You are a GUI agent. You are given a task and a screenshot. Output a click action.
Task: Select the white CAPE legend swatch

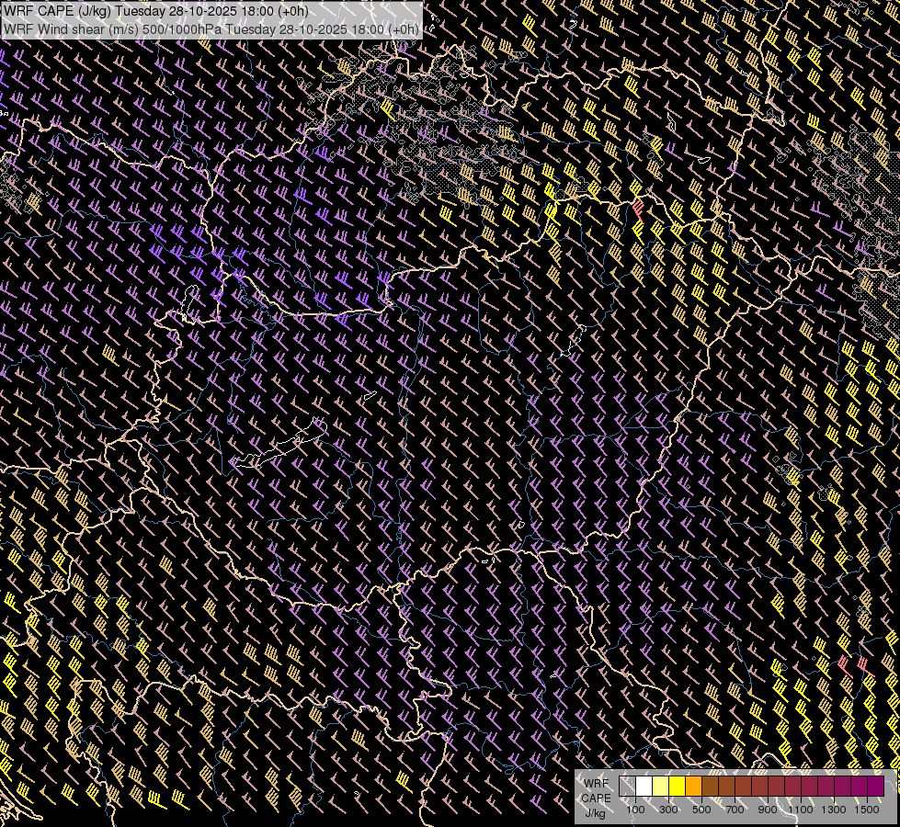pos(644,786)
